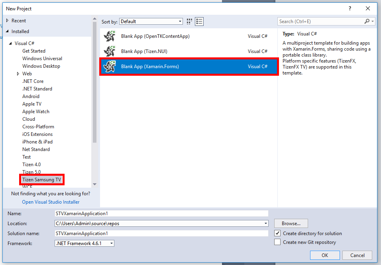This screenshot has width=381, height=265.
Task: Open the search dropdown arrow next to magnifier
Action: click(x=372, y=21)
